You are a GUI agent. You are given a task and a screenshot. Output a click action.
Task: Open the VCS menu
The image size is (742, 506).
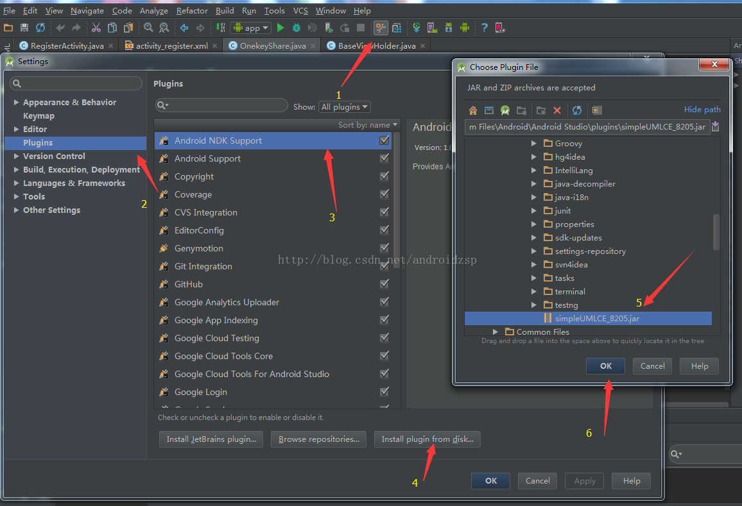click(300, 10)
